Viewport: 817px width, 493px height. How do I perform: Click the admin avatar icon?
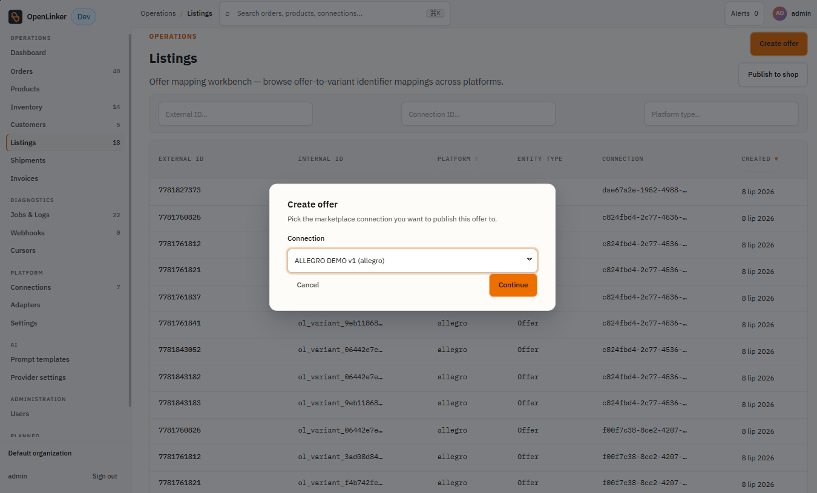tap(779, 13)
